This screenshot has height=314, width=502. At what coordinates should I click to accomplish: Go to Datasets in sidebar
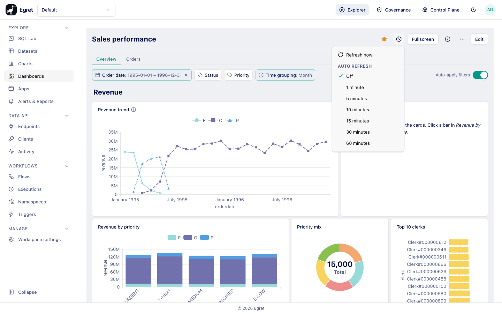tap(39, 51)
